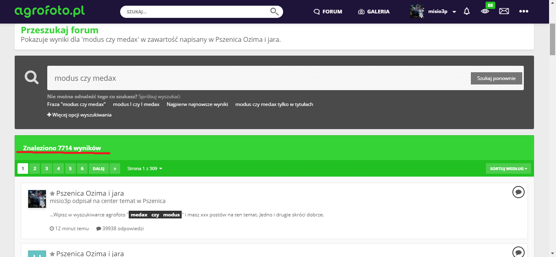The height and width of the screenshot is (257, 556).
Task: Open the Forum menu item
Action: pyautogui.click(x=328, y=12)
